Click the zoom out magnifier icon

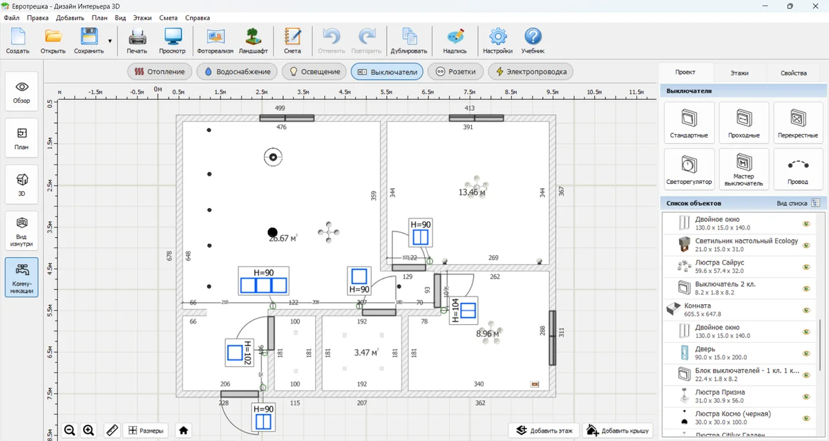pyautogui.click(x=70, y=430)
